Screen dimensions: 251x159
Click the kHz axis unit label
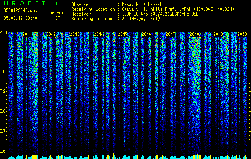[x=4, y=32]
